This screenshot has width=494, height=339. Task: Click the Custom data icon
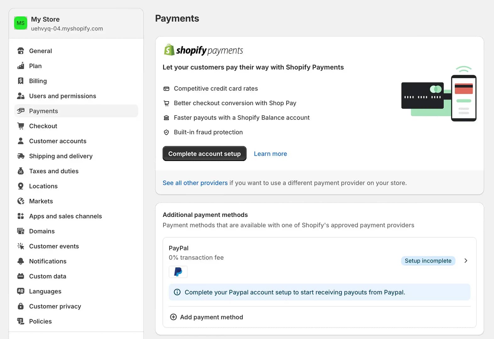pos(21,276)
